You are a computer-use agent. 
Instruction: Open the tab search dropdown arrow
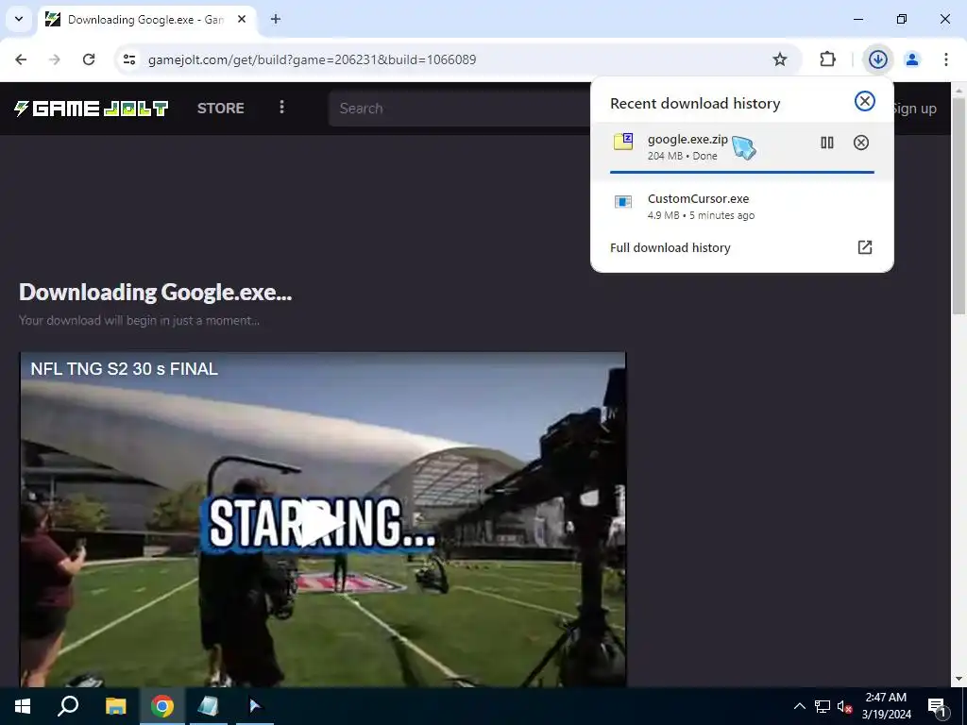click(x=19, y=19)
